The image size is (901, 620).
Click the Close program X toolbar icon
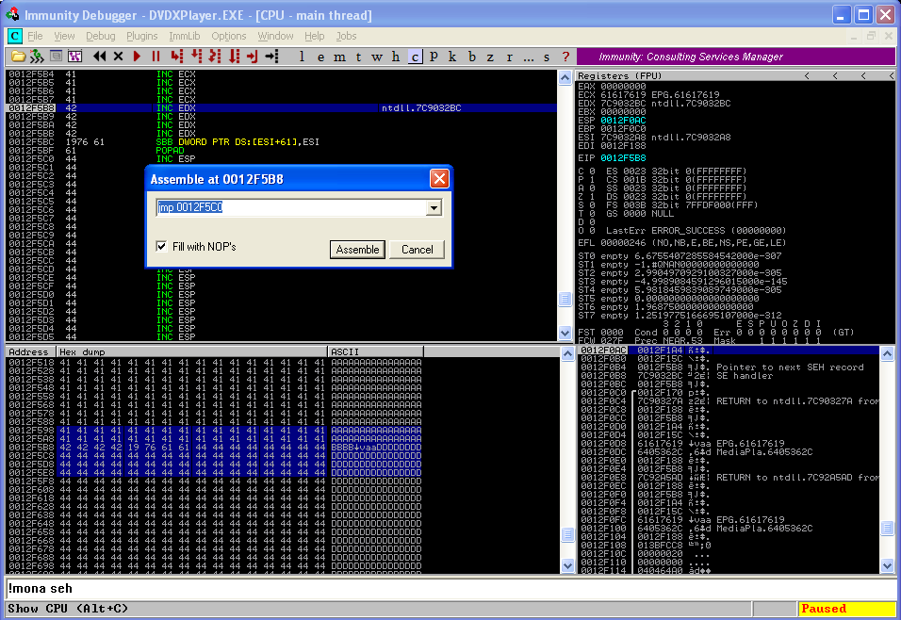pyautogui.click(x=118, y=57)
